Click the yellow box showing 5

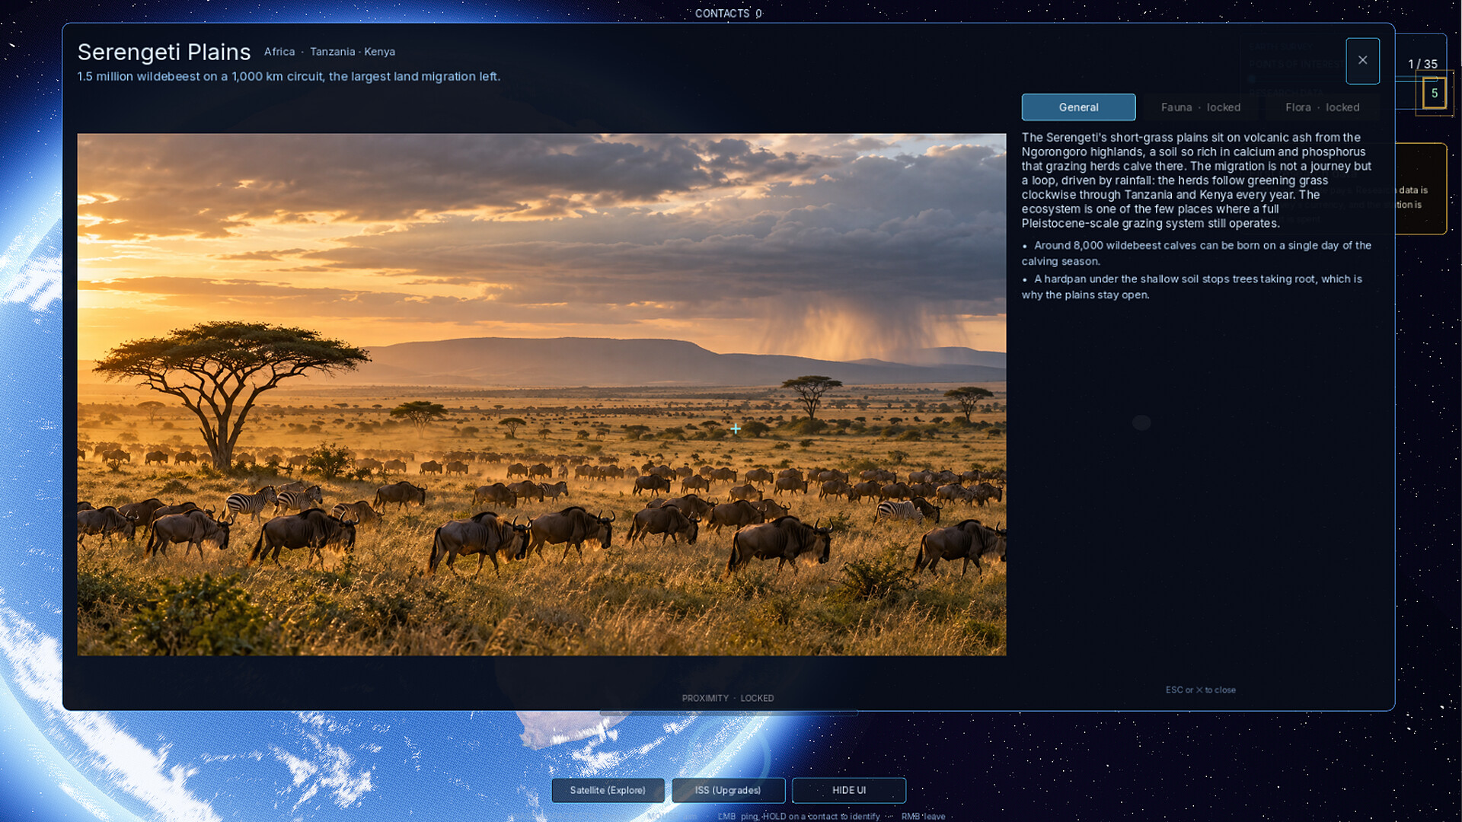(x=1434, y=93)
